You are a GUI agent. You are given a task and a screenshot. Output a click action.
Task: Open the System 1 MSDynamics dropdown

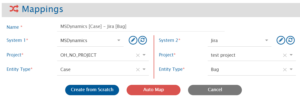[119, 41]
